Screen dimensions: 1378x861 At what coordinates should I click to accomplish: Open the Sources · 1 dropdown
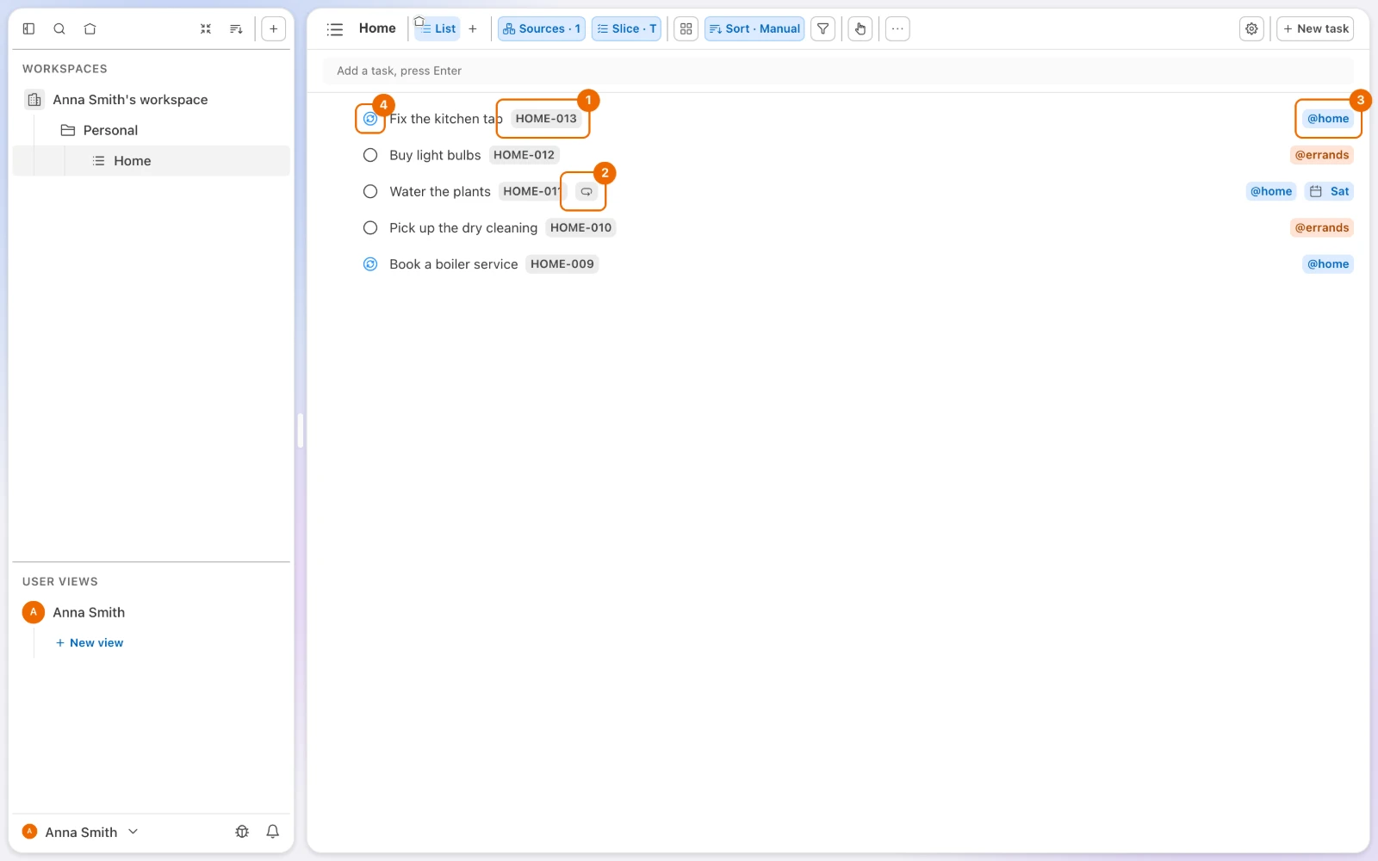pyautogui.click(x=541, y=28)
